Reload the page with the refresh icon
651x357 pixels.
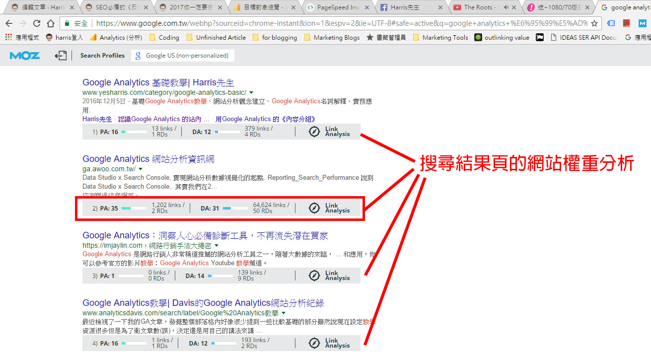[x=37, y=23]
